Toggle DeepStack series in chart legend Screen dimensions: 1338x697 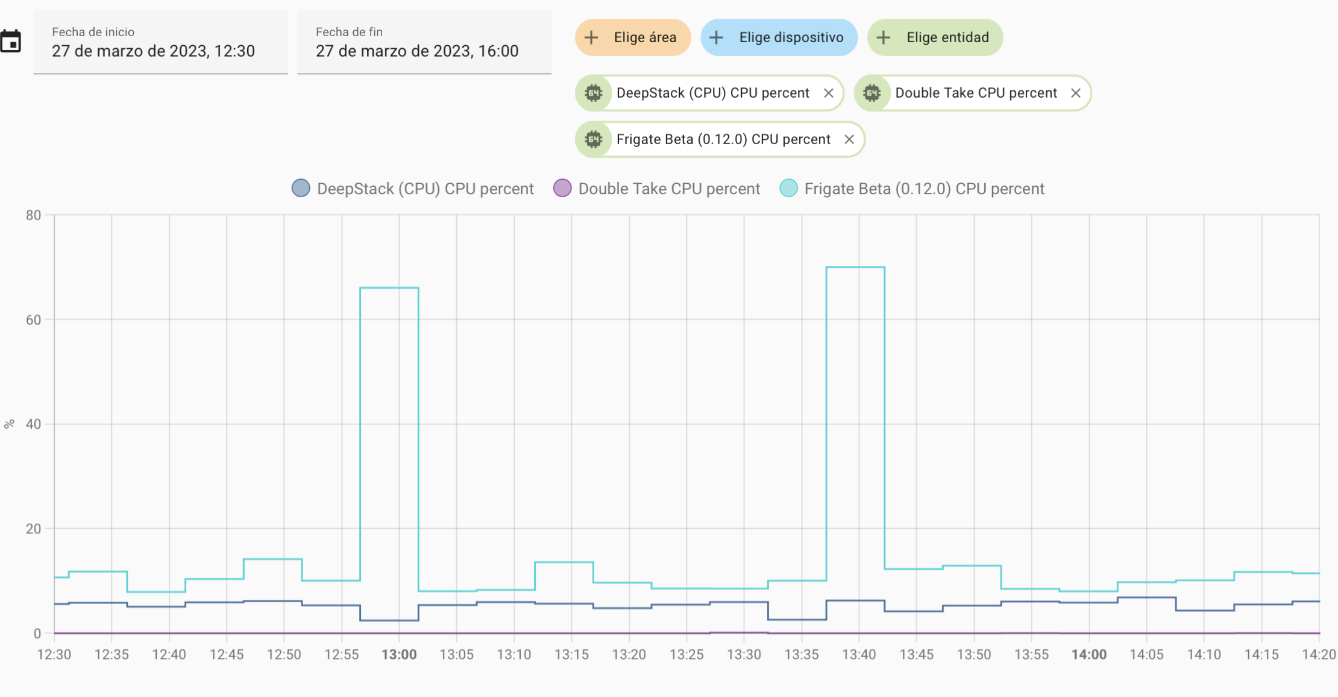click(424, 189)
